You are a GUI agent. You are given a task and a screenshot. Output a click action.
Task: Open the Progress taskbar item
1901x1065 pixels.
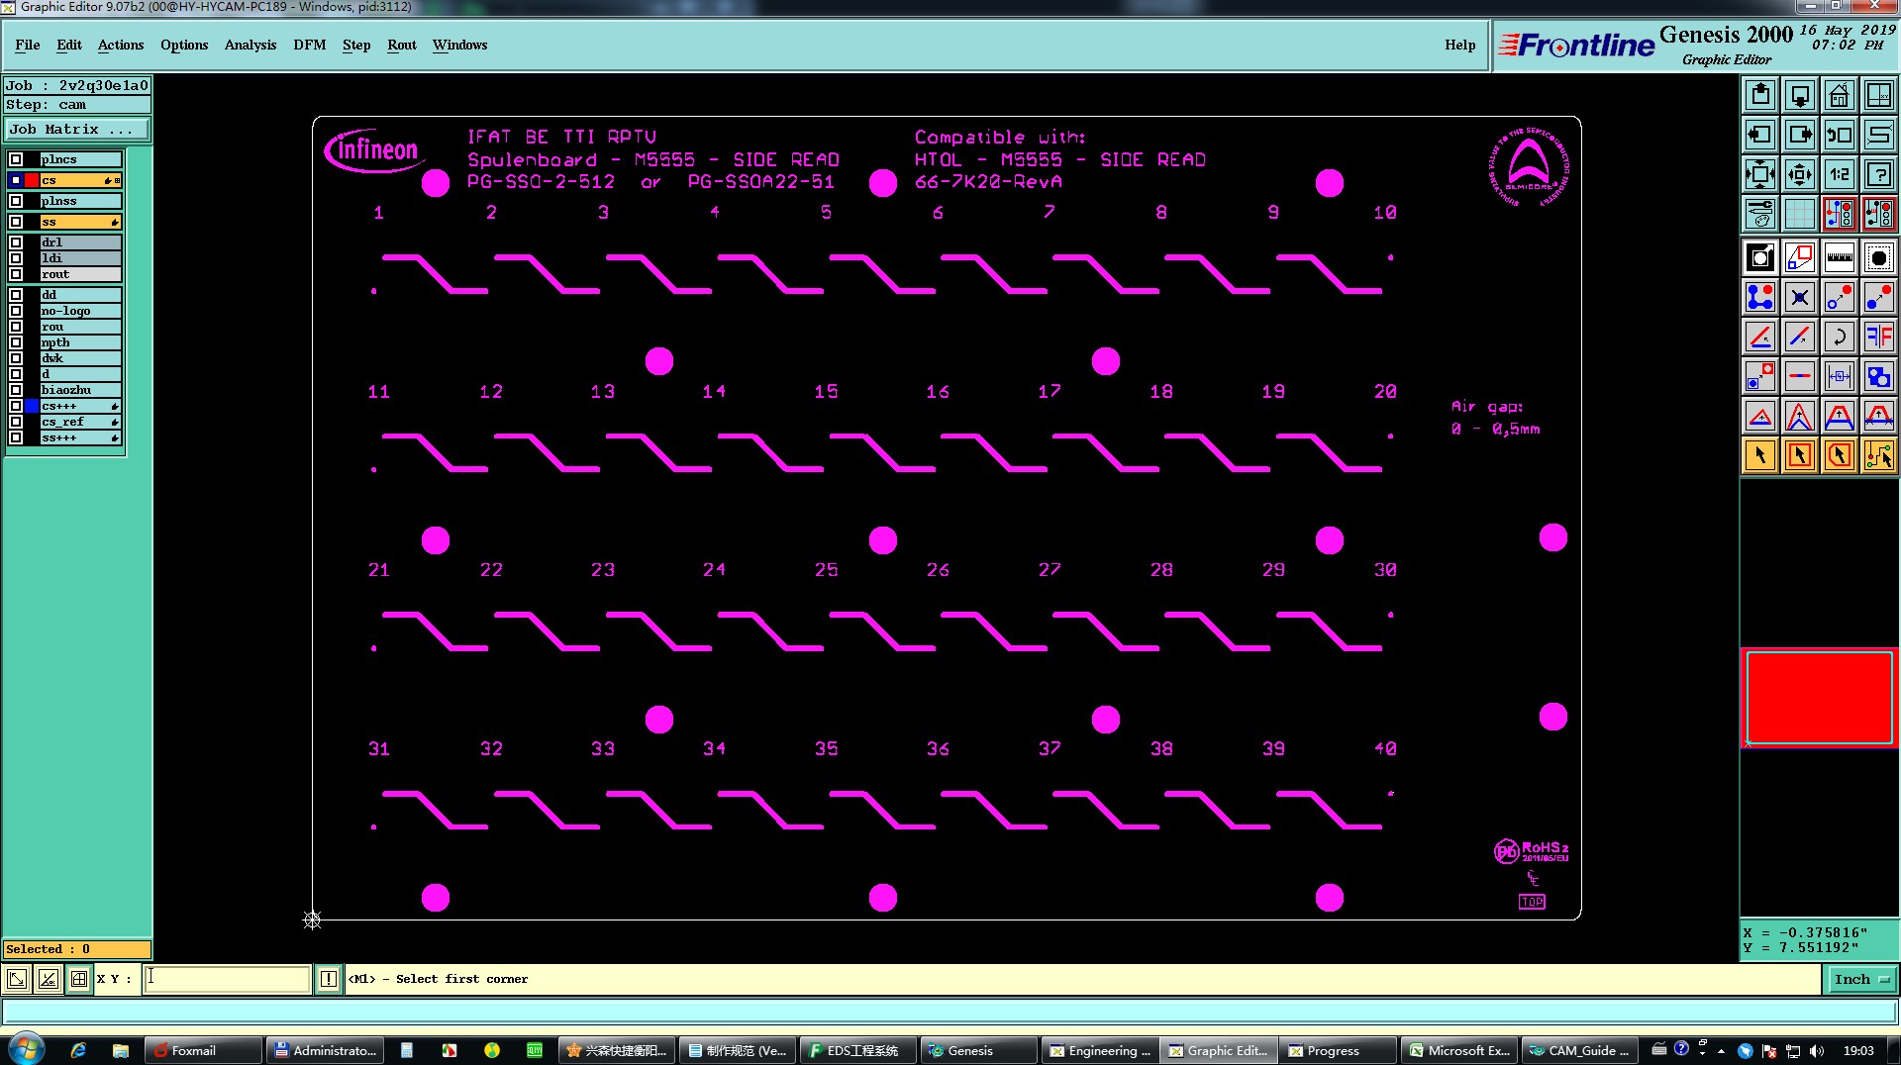[x=1336, y=1050]
